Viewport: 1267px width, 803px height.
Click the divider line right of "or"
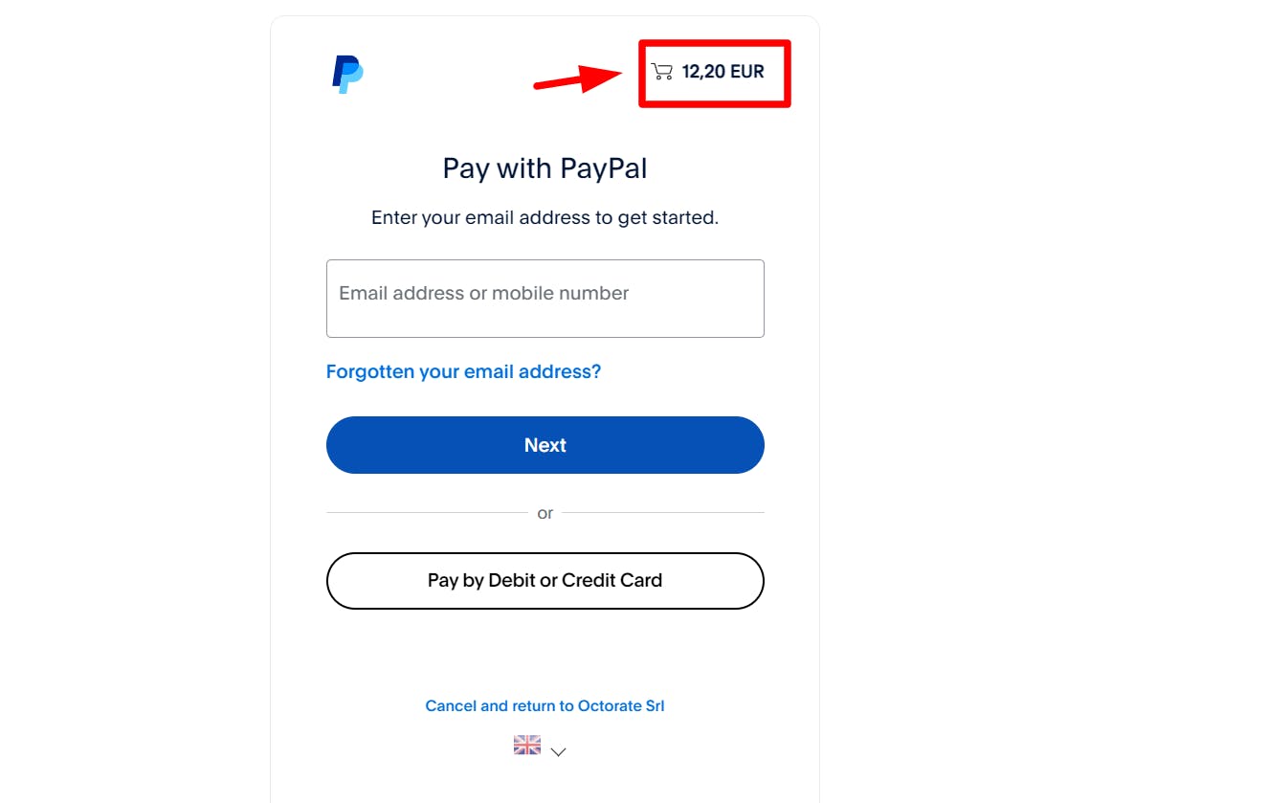click(663, 513)
